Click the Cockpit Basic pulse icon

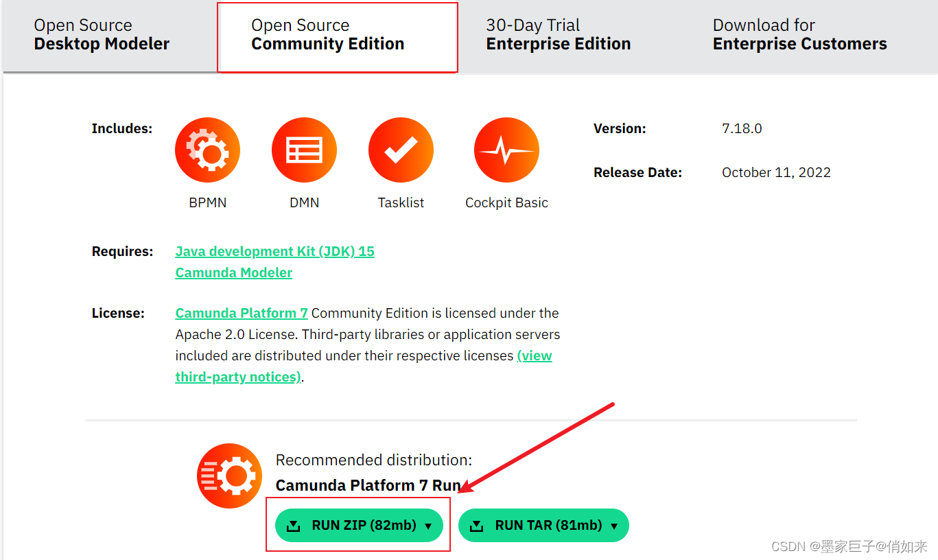coord(506,150)
